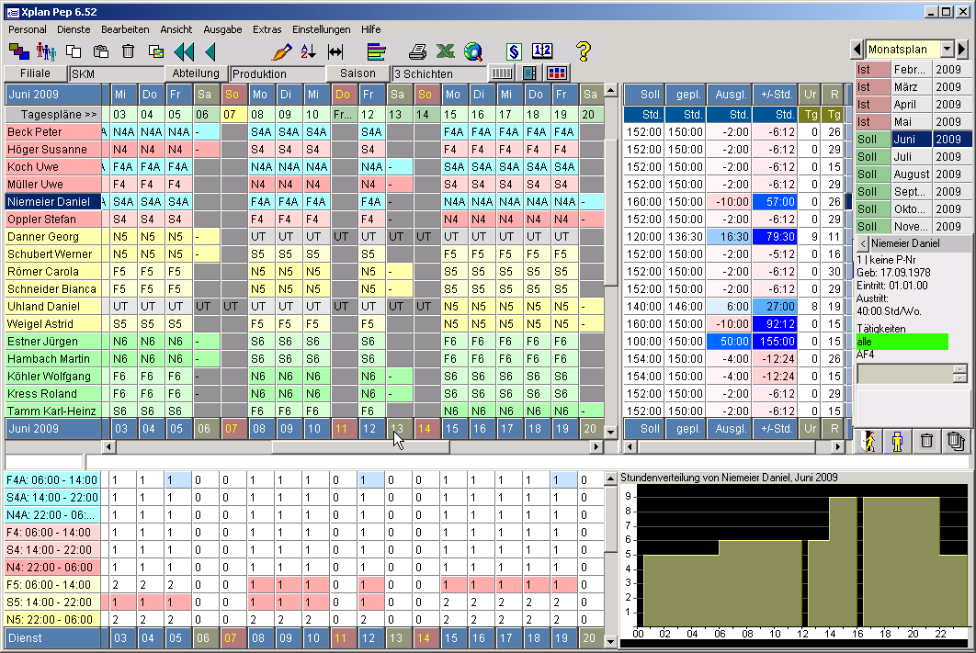Click the Saison button
This screenshot has width=976, height=653.
(x=357, y=73)
